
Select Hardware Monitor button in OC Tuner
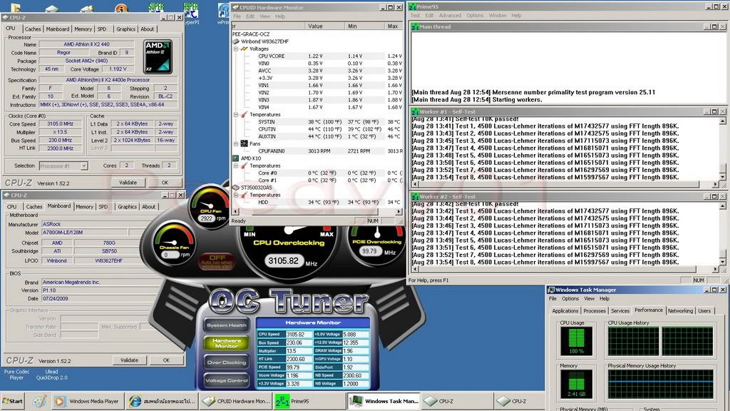(x=227, y=343)
